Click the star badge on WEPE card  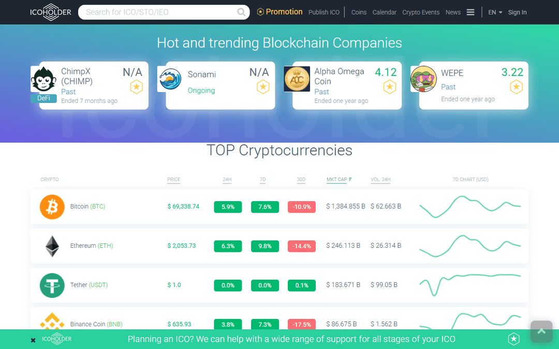coord(516,87)
